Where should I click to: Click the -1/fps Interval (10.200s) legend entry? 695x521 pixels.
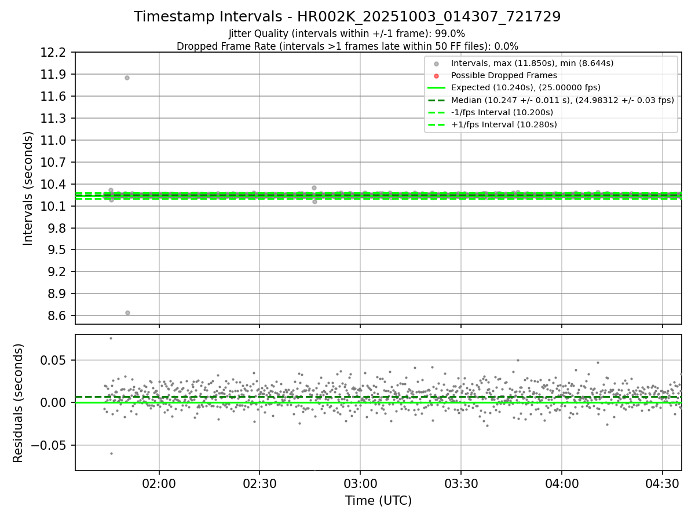pyautogui.click(x=502, y=112)
